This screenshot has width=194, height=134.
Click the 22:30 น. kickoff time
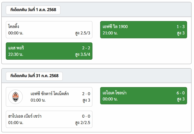(16, 54)
